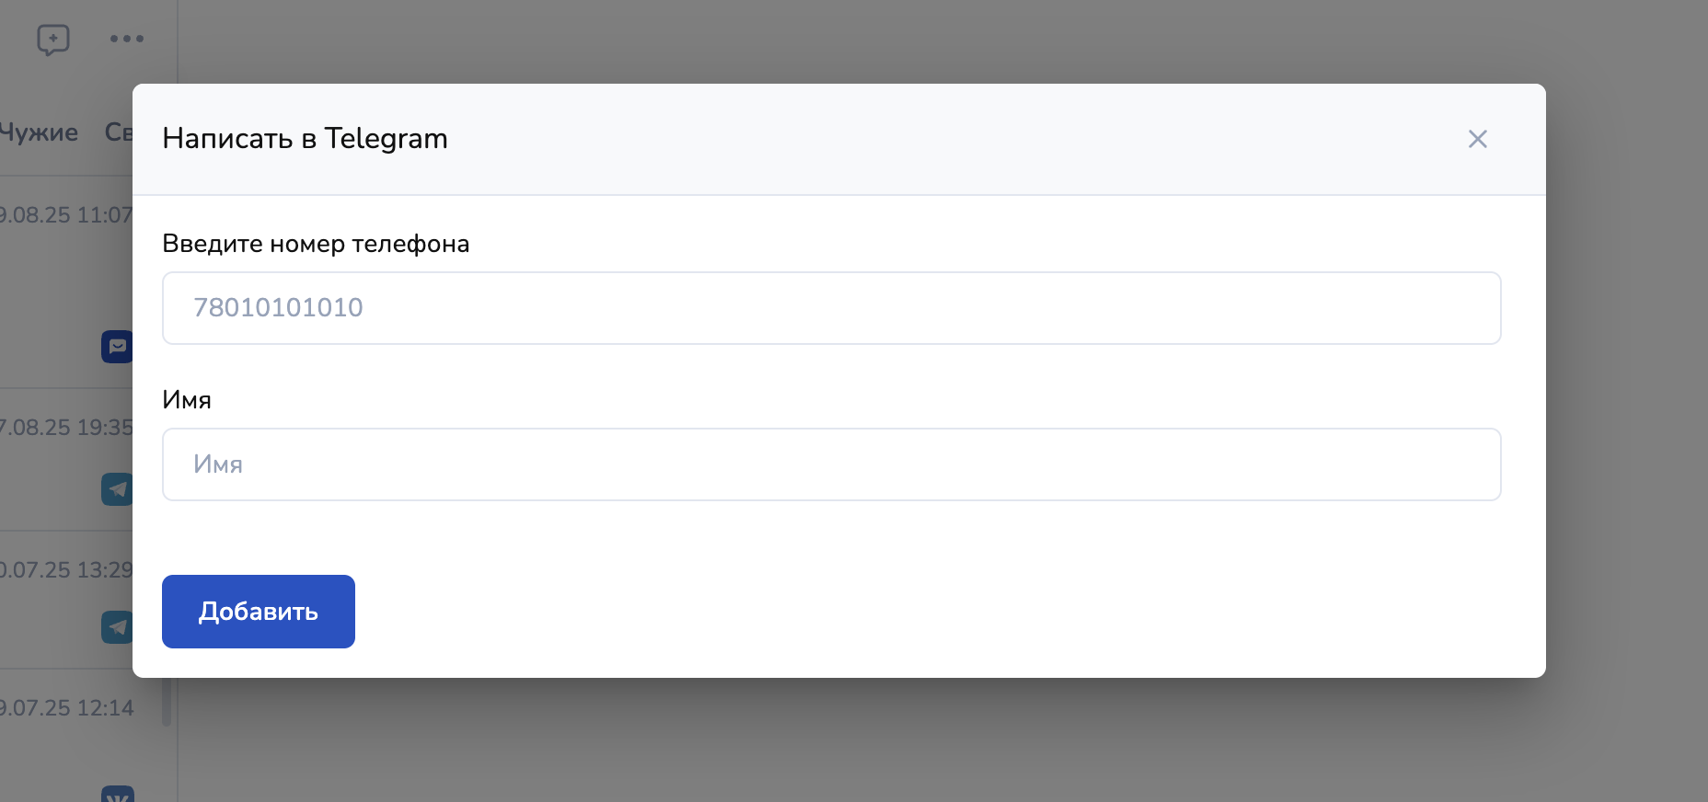Open conversation dated 08.25 19:35

point(66,460)
